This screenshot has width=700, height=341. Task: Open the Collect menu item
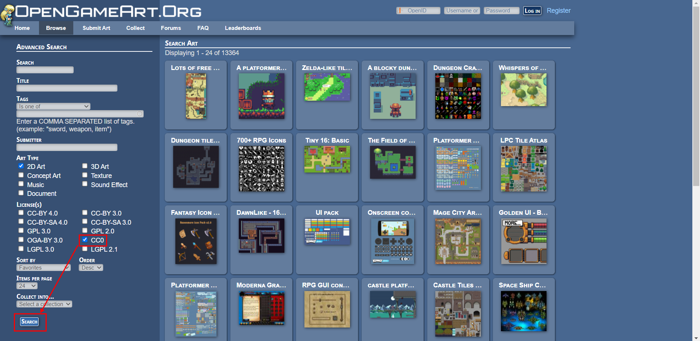pos(136,28)
